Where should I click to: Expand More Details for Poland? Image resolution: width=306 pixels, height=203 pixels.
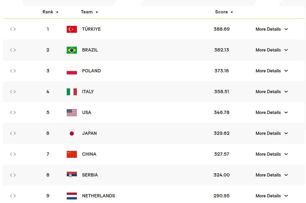(272, 71)
